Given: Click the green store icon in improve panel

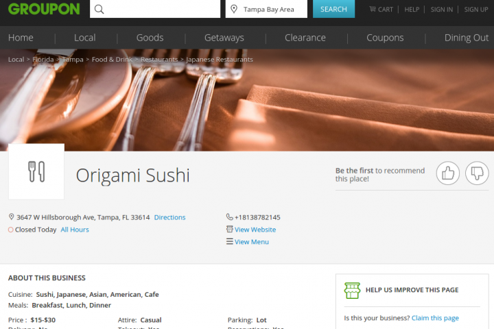Looking at the screenshot, I should pyautogui.click(x=352, y=291).
